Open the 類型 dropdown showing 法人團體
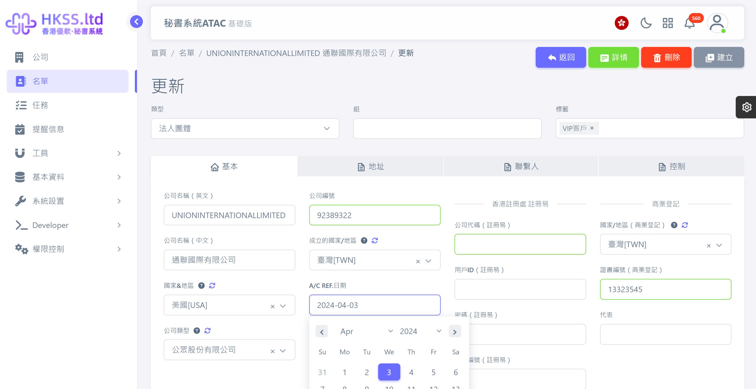This screenshot has height=389, width=756. [245, 129]
